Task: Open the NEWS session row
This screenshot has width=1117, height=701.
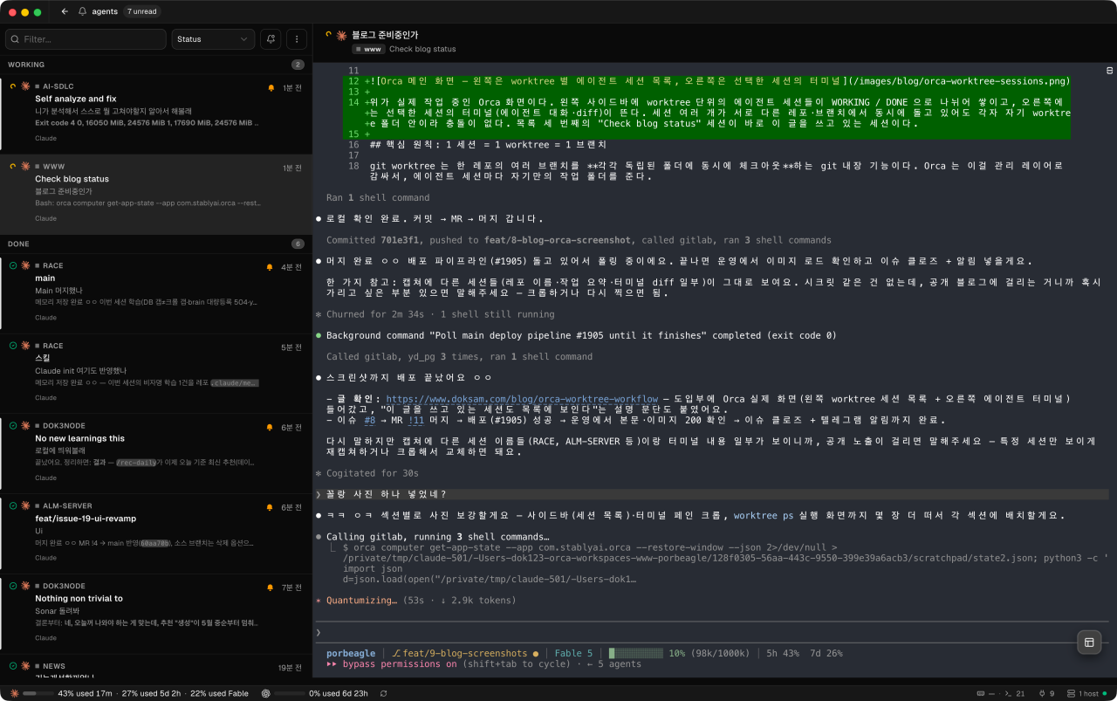Action: pos(156,667)
